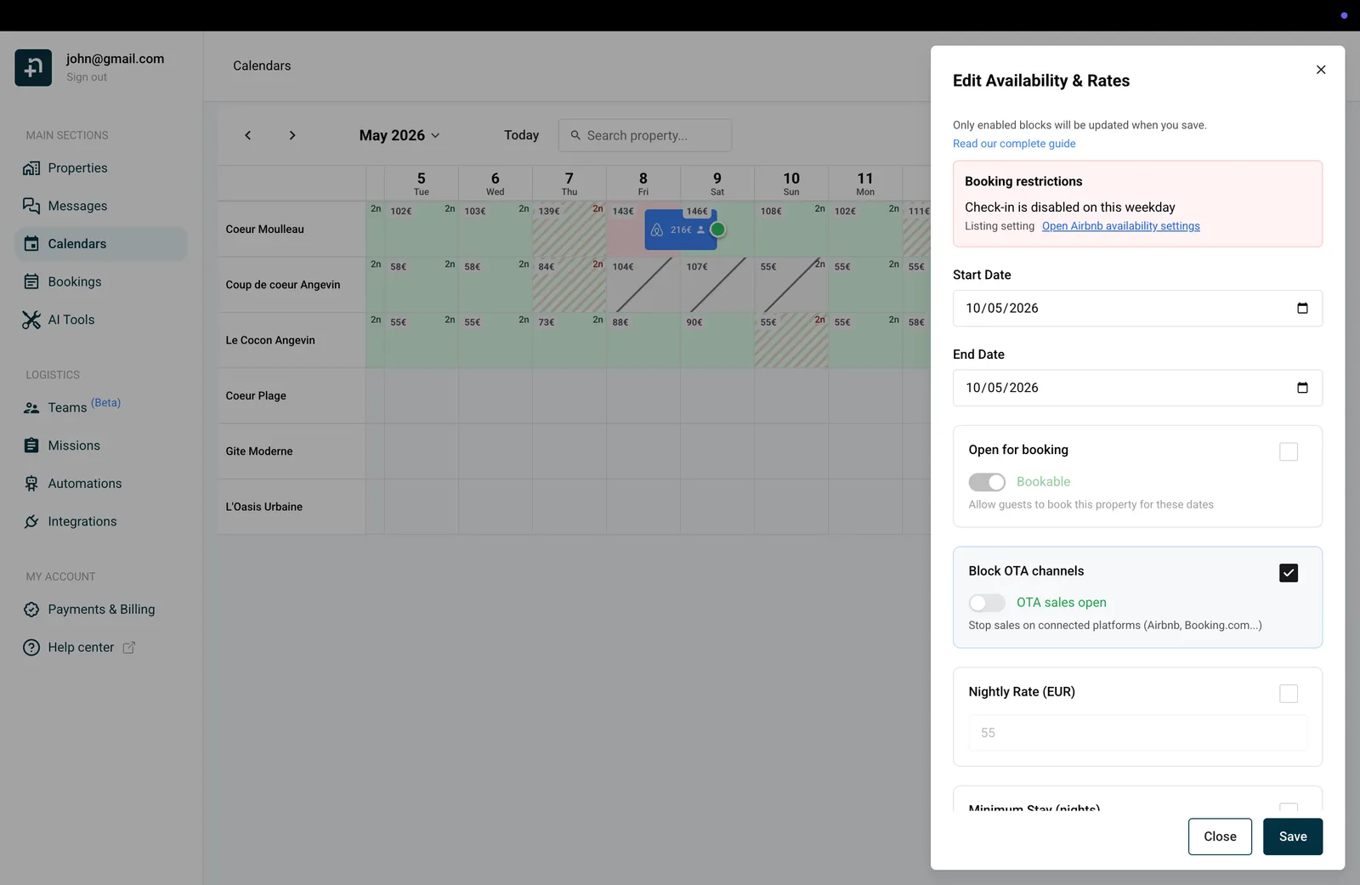1360x885 pixels.
Task: Enable the Nightly Rate (EUR) checkbox
Action: (1289, 694)
